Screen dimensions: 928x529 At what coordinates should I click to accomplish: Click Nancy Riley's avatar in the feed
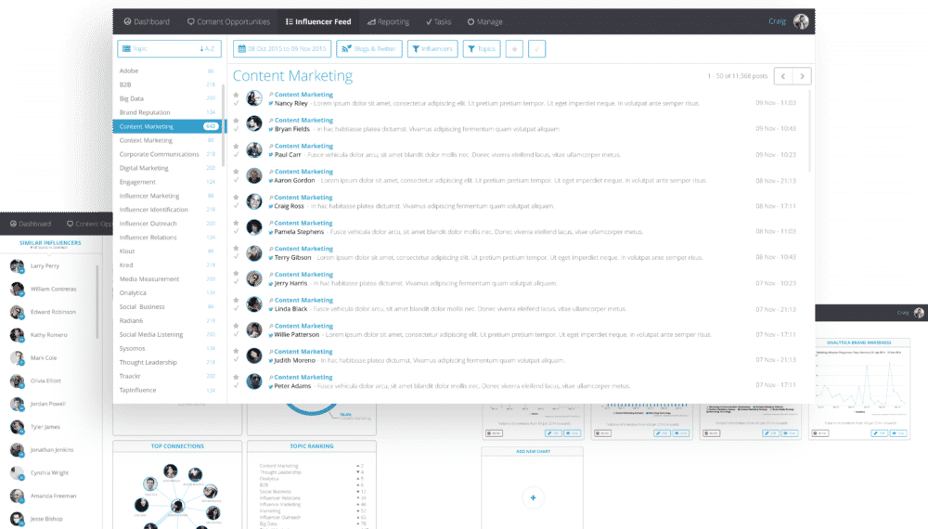click(x=254, y=98)
